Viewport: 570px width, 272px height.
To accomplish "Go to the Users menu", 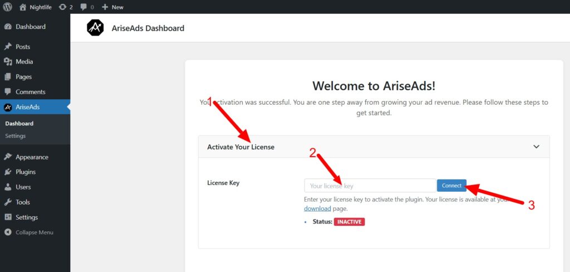I will tap(23, 187).
